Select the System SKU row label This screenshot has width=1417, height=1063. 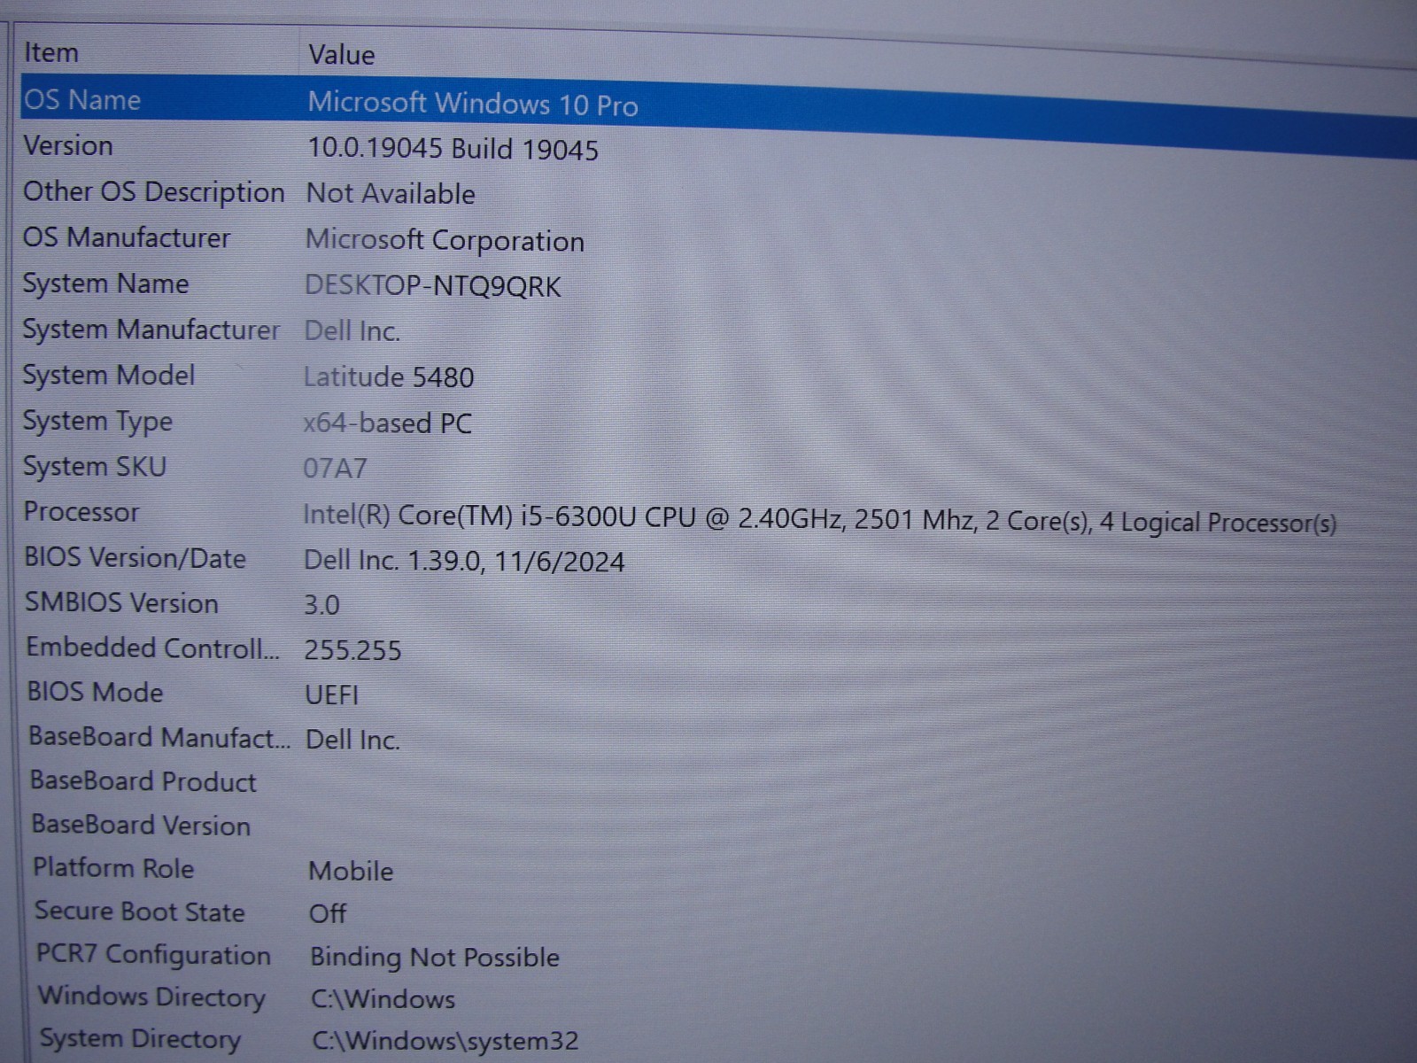pos(94,467)
